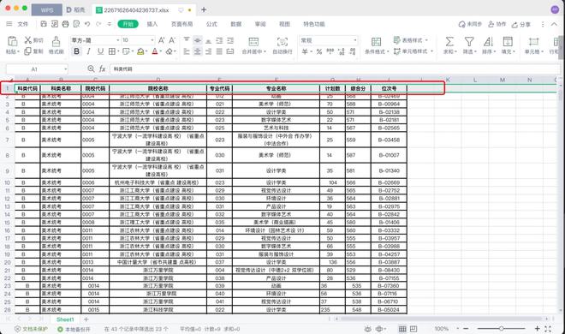
Task: Click the Wrap Text icon
Action: [282, 41]
